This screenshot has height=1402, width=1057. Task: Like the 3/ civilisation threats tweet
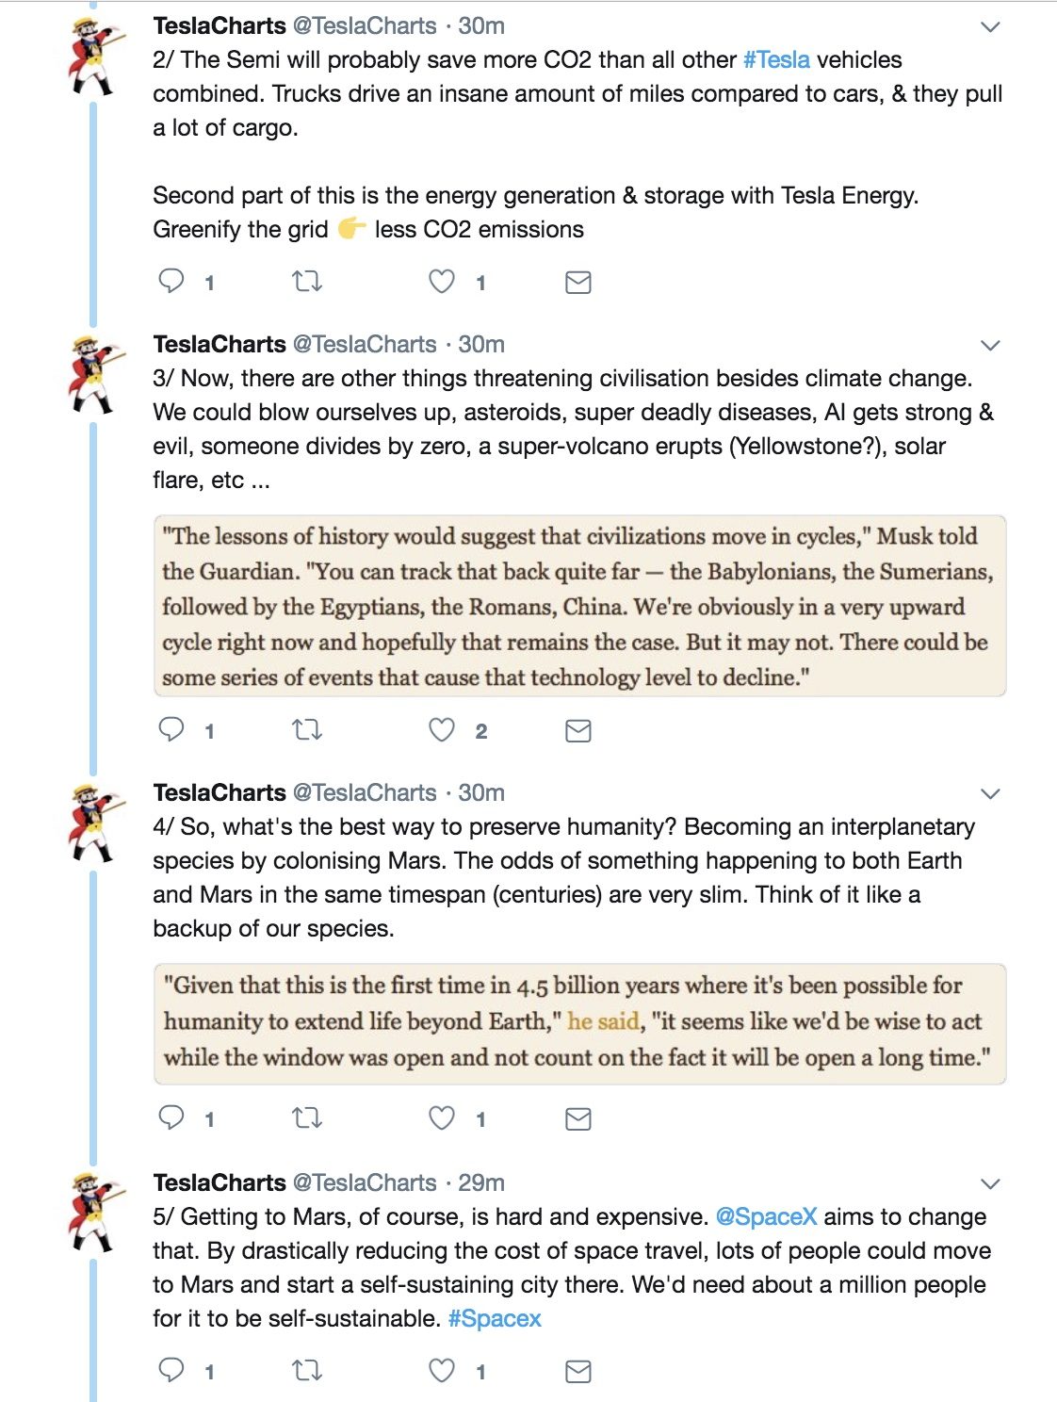click(x=442, y=729)
